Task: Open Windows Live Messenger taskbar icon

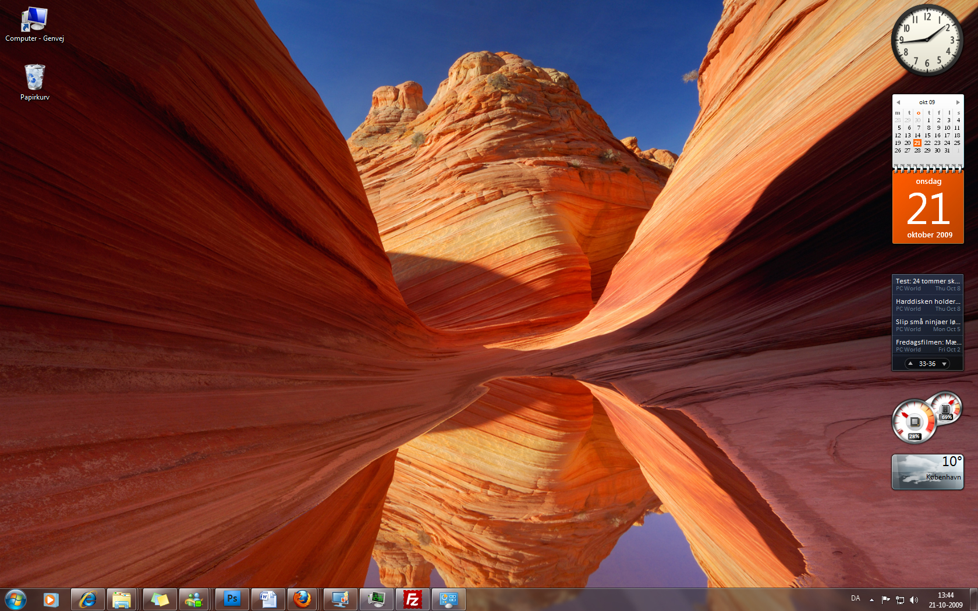Action: click(194, 599)
